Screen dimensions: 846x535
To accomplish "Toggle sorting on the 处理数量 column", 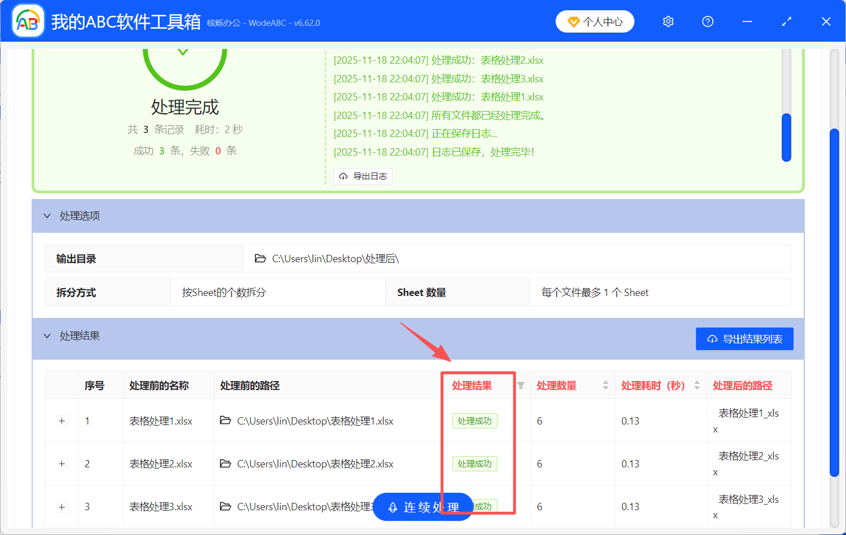I will (605, 385).
